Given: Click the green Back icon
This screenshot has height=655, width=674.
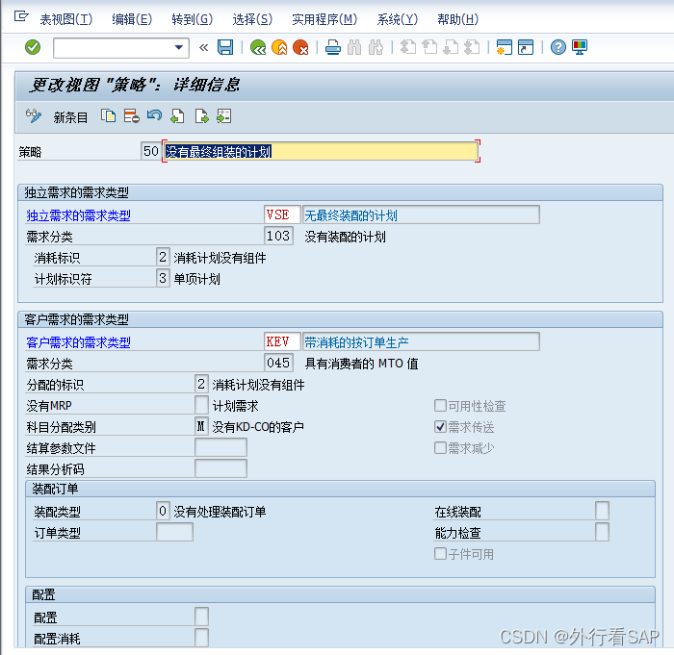Looking at the screenshot, I should pos(258,47).
